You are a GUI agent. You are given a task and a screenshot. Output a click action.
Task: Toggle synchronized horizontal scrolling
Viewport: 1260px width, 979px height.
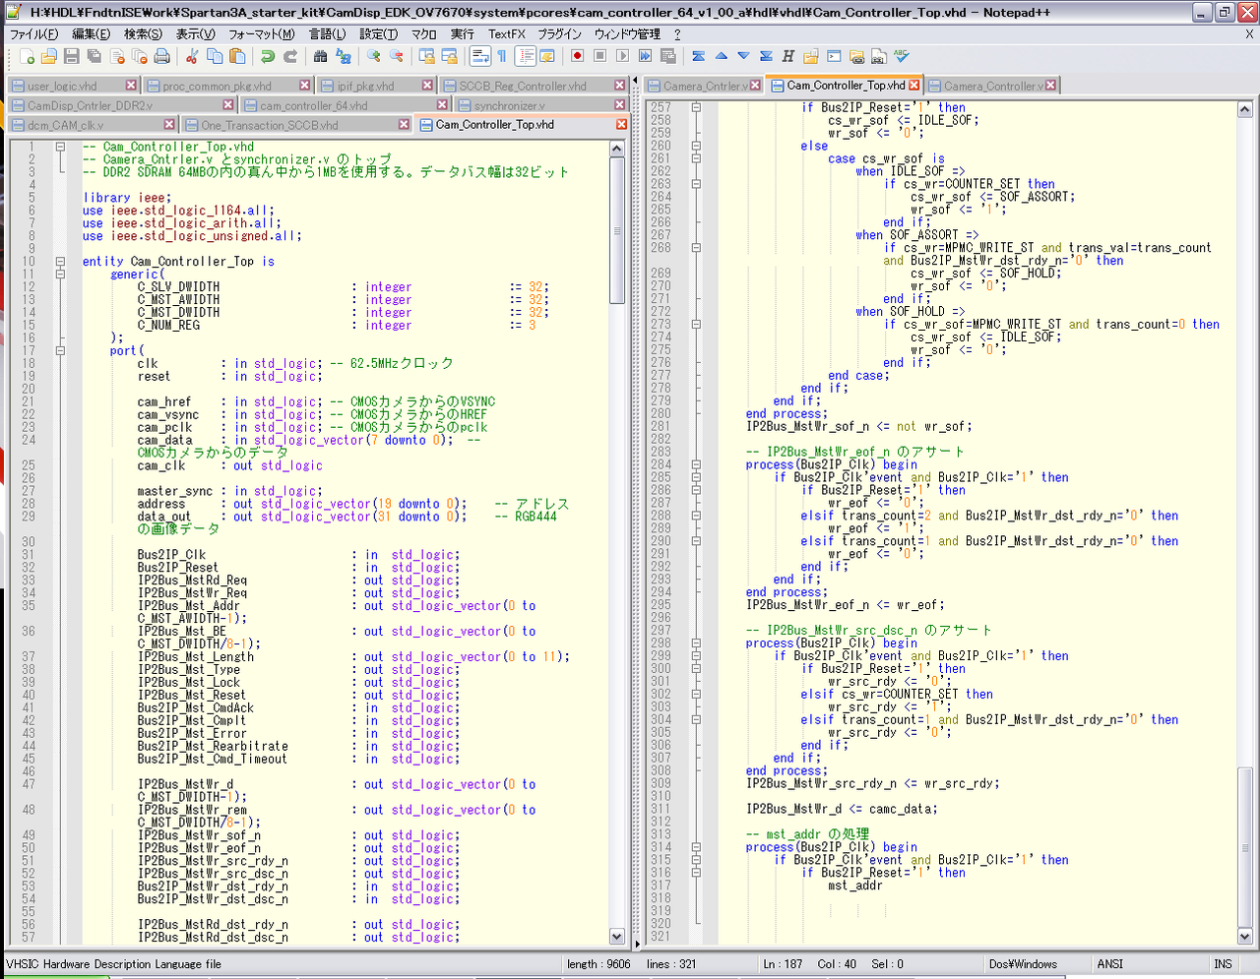[449, 56]
